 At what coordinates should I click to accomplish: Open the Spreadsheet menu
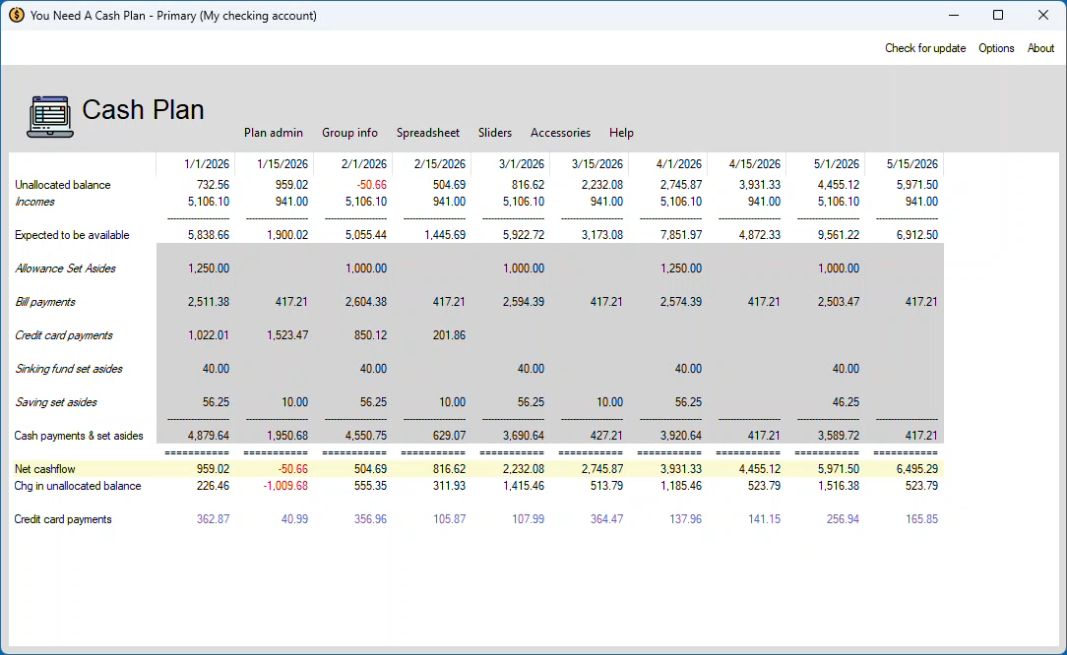427,133
